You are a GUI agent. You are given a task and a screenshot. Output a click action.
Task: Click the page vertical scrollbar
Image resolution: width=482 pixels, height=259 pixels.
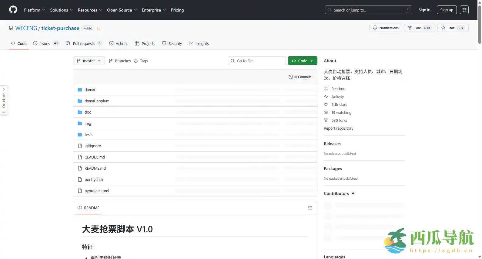point(479,24)
